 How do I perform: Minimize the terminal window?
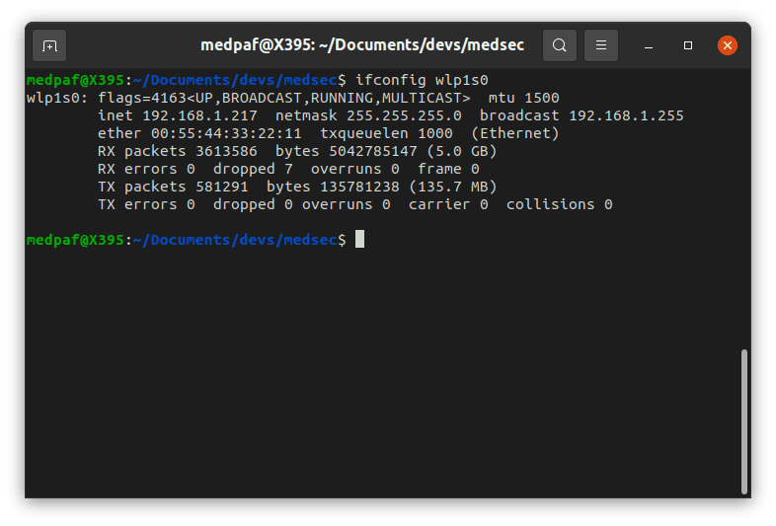click(649, 45)
